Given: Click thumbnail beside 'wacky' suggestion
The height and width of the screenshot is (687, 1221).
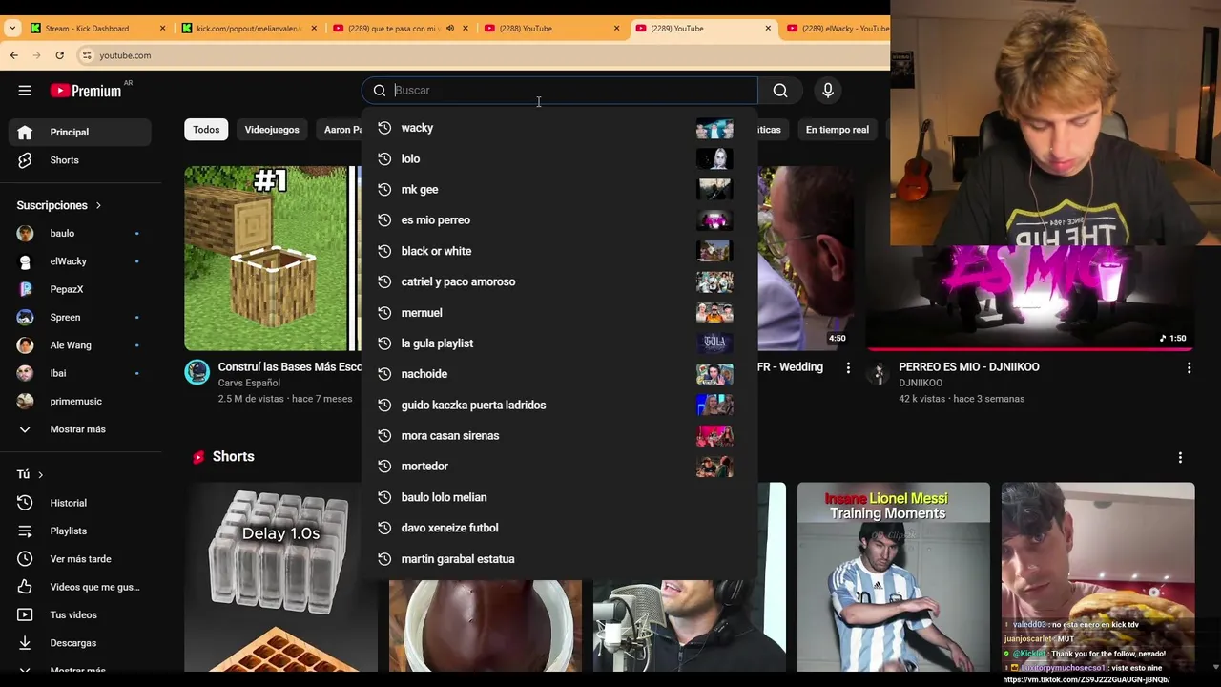Looking at the screenshot, I should (x=714, y=128).
